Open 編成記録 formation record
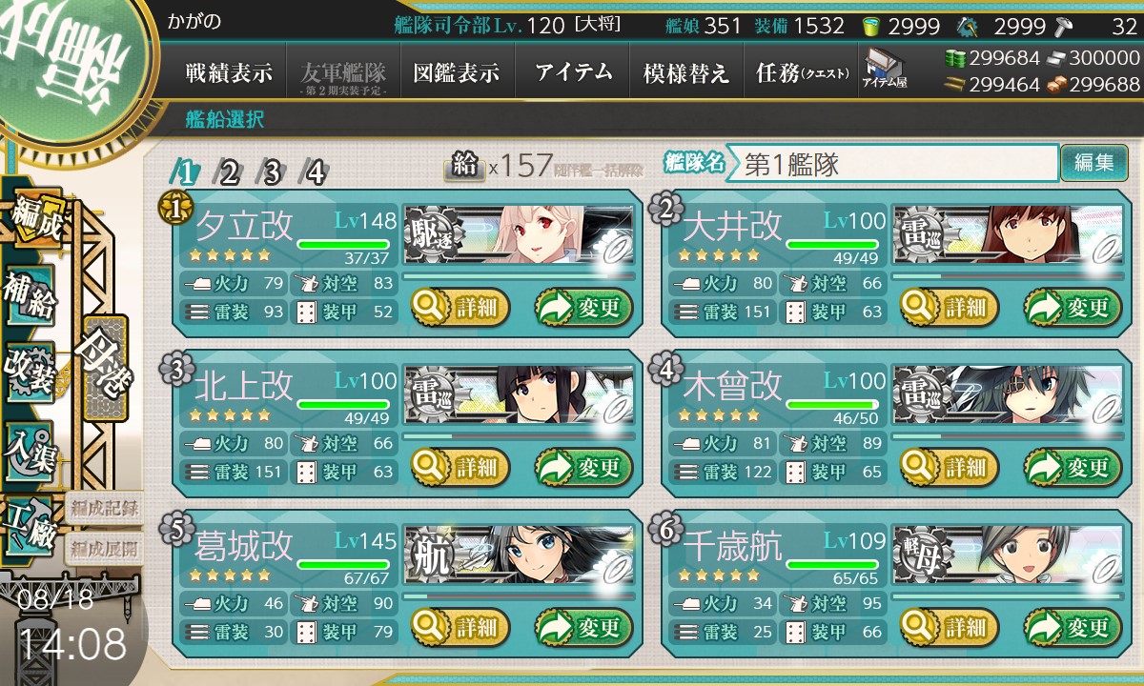 click(x=104, y=507)
